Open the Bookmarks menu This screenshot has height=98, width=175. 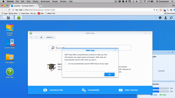[x=45, y=1]
